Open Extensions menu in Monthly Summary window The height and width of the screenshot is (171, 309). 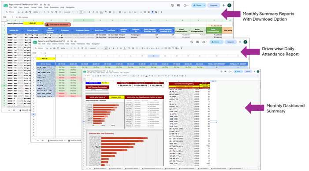point(54,7)
